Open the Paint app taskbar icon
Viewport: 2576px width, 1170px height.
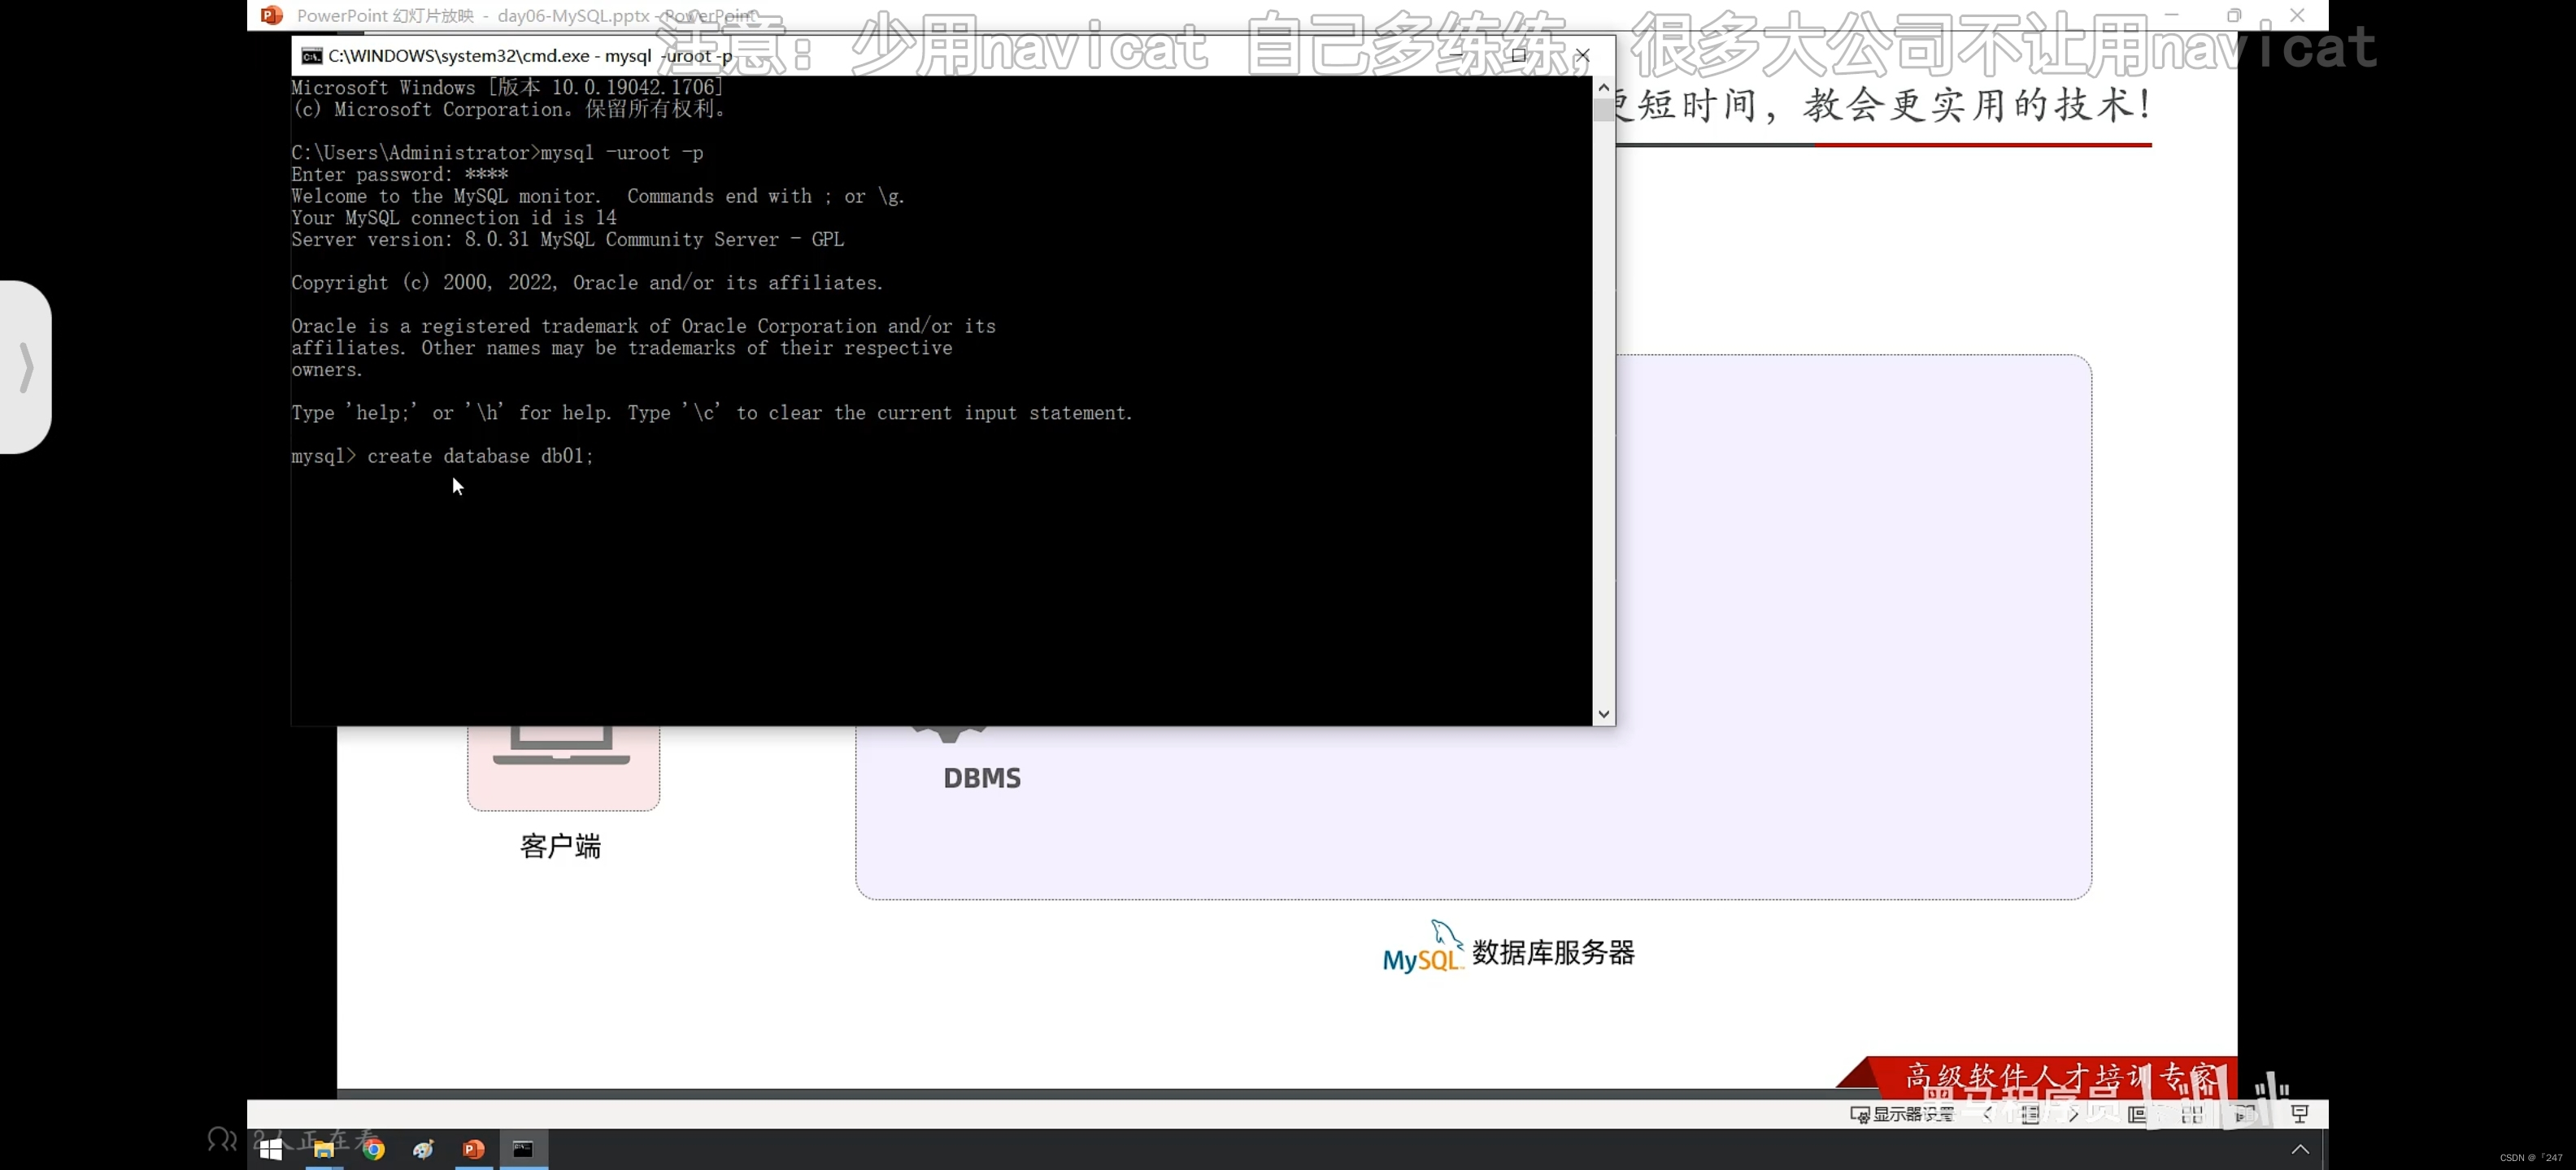pos(423,1149)
